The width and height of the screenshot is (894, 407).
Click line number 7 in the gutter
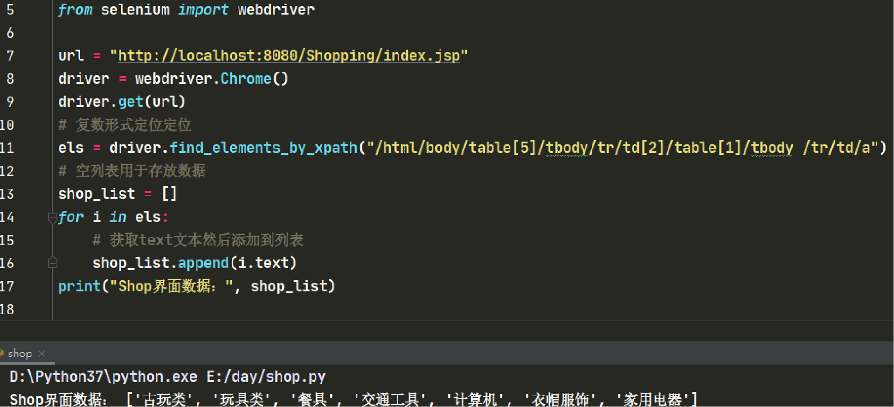[x=10, y=56]
